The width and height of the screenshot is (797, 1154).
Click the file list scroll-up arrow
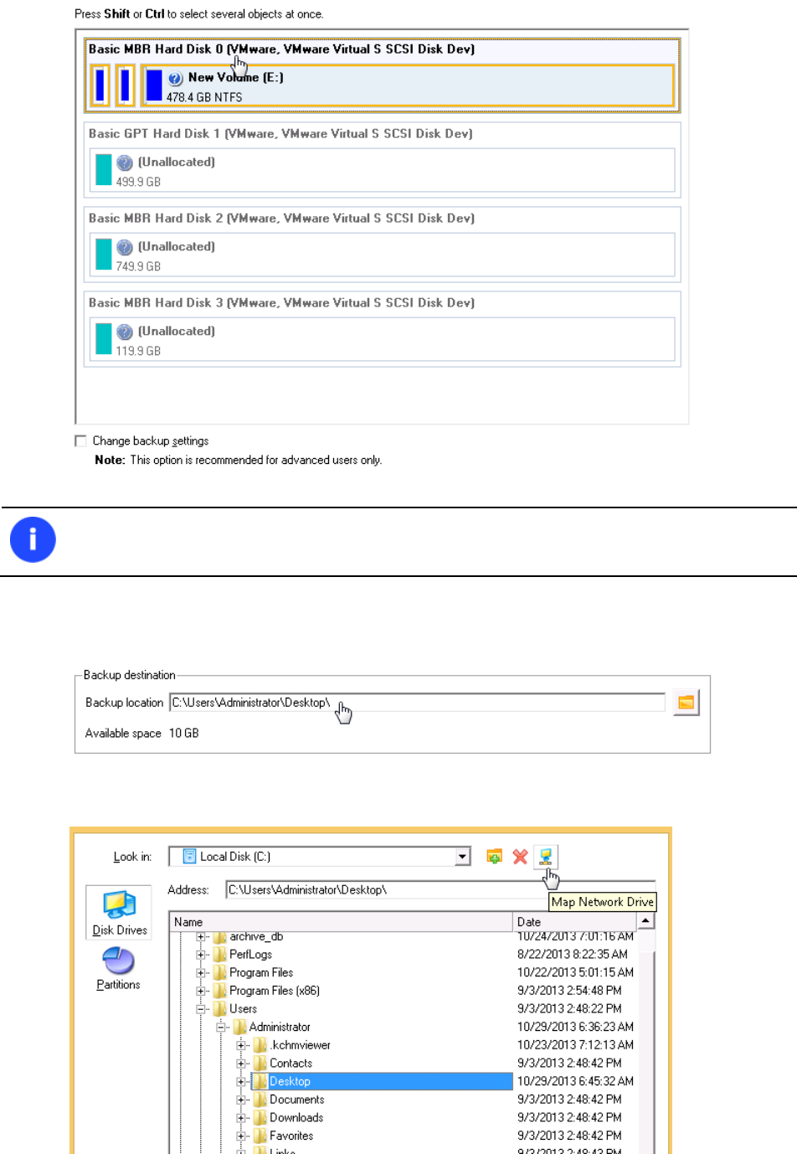tap(645, 921)
